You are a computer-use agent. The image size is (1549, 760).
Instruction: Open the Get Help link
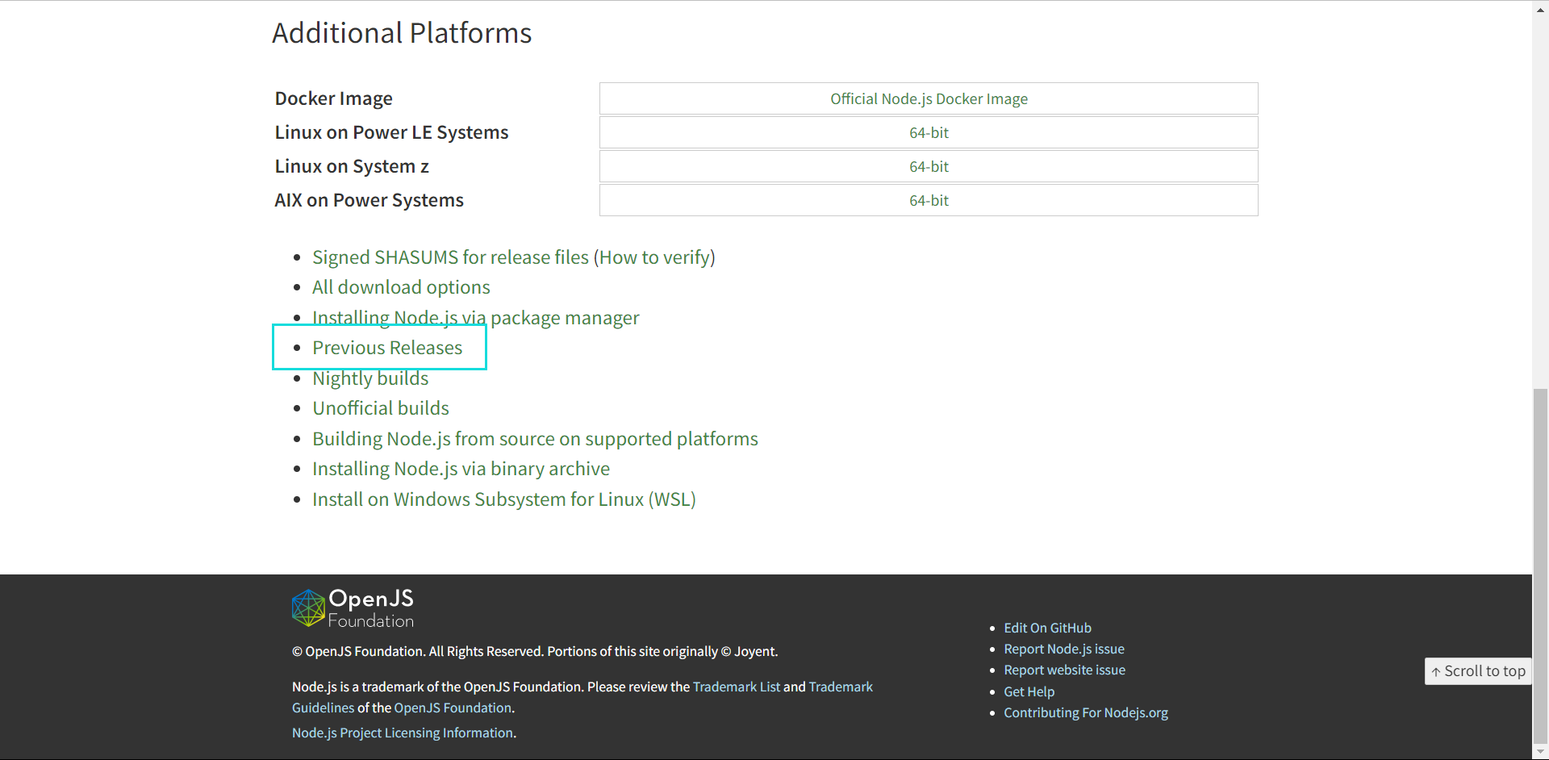coord(1029,691)
